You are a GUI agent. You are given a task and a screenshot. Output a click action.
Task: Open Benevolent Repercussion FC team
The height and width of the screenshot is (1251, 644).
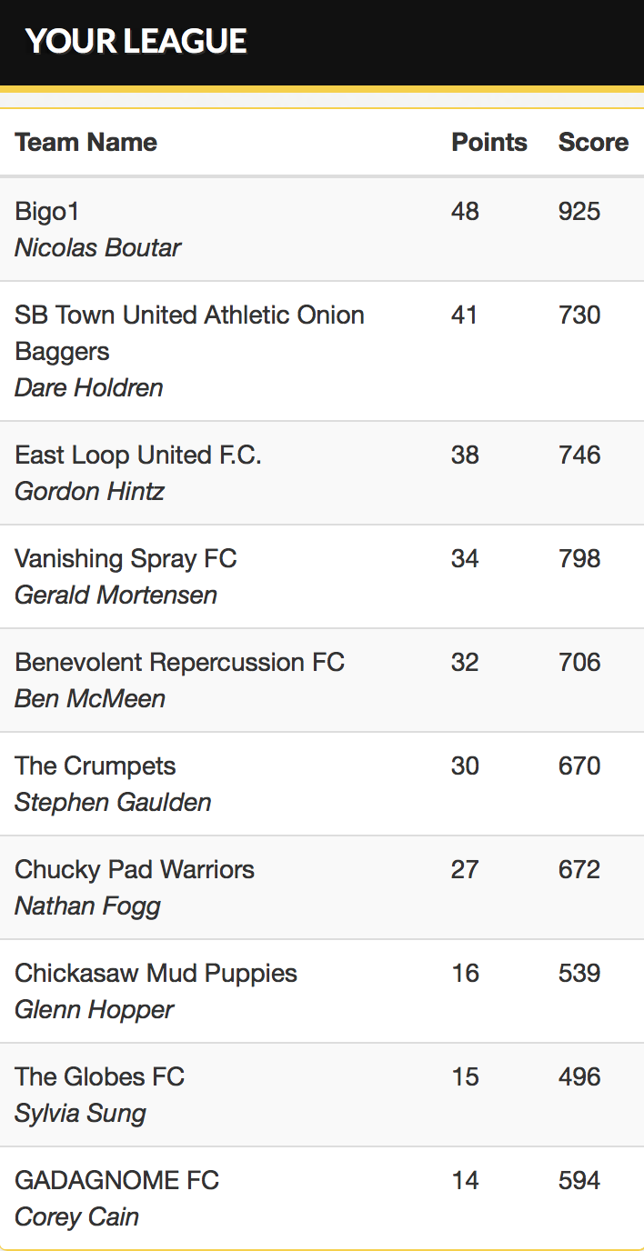[179, 662]
